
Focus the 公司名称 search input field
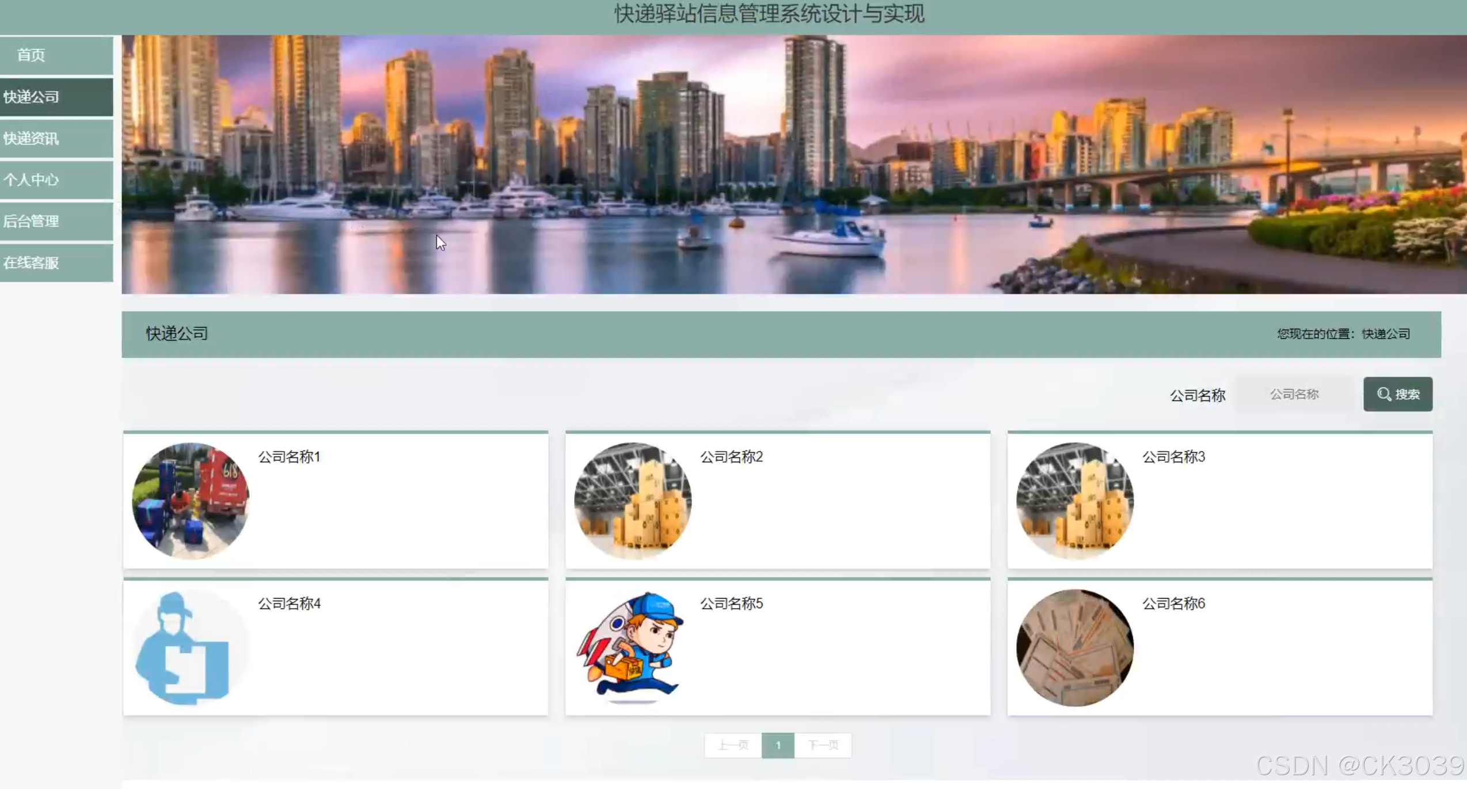tap(1294, 394)
